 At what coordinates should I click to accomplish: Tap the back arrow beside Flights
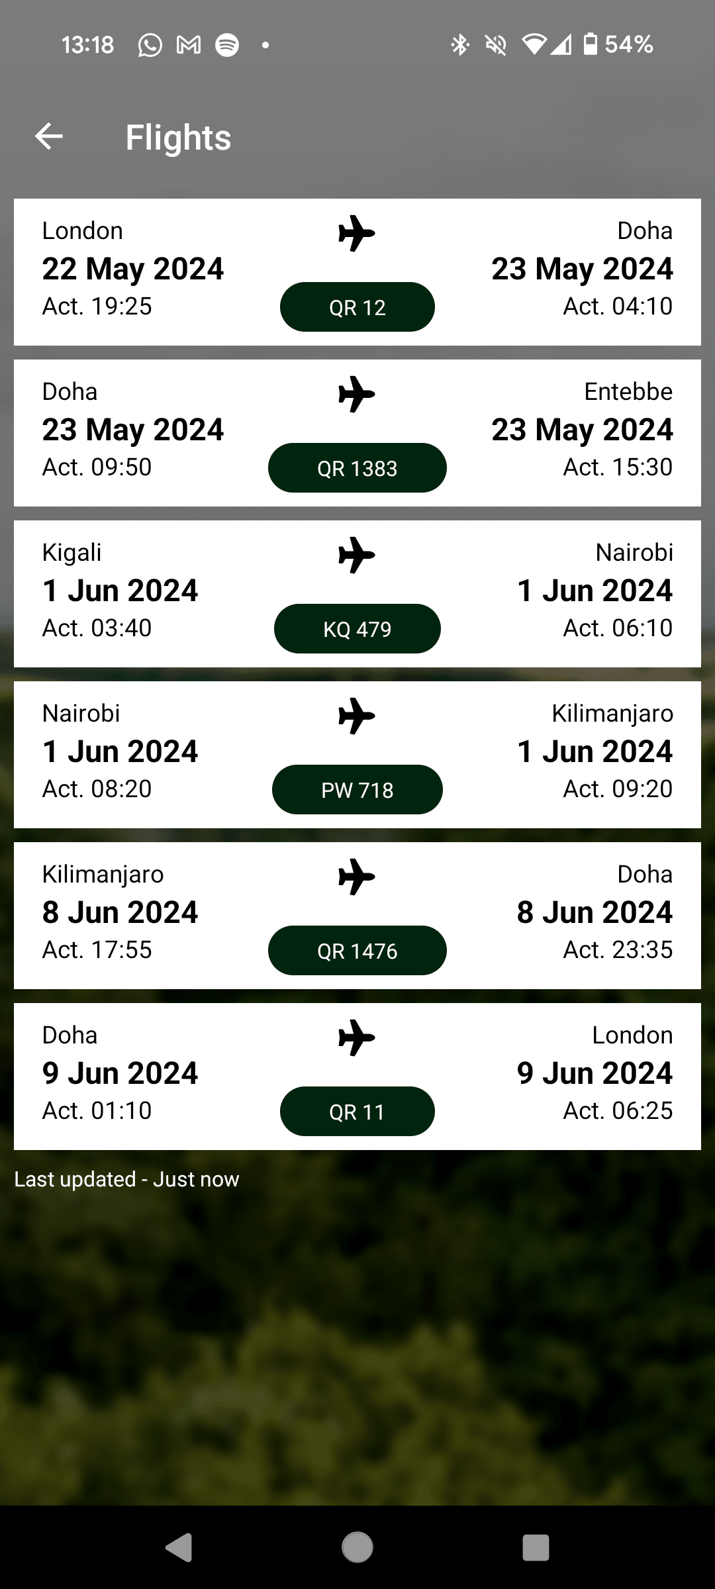(49, 137)
